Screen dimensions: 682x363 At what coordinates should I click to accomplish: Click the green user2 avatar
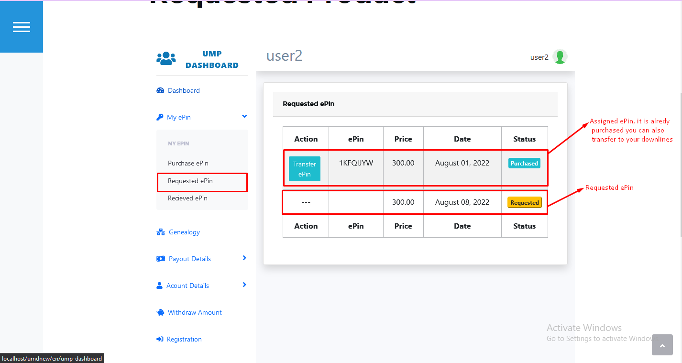560,57
